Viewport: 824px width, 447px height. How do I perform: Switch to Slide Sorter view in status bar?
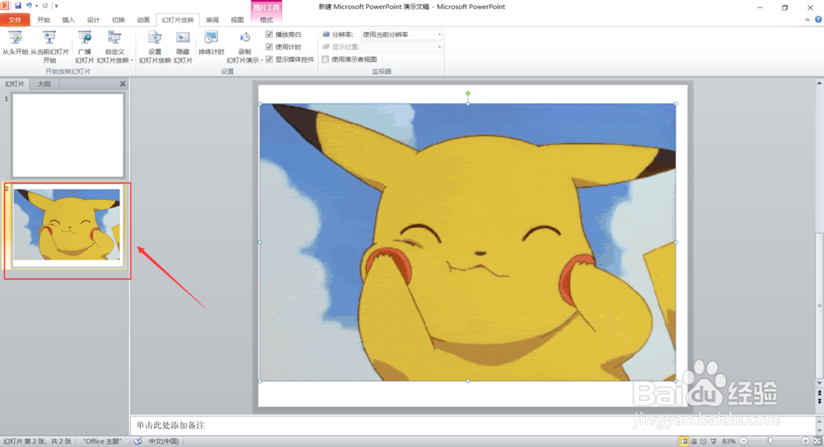pos(694,441)
